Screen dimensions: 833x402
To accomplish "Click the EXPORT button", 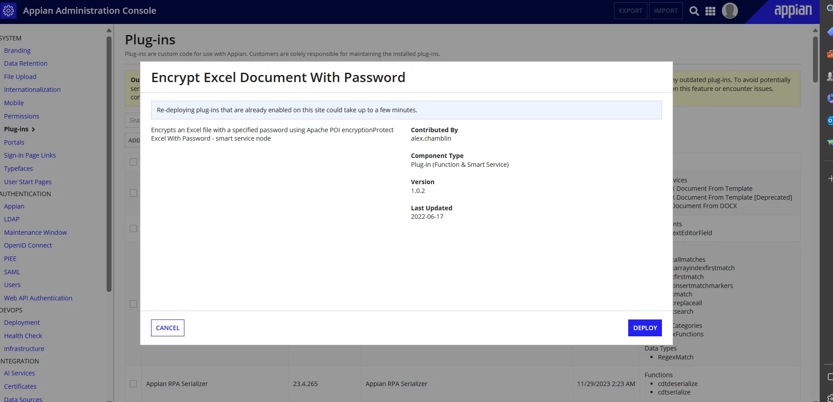I will (630, 11).
